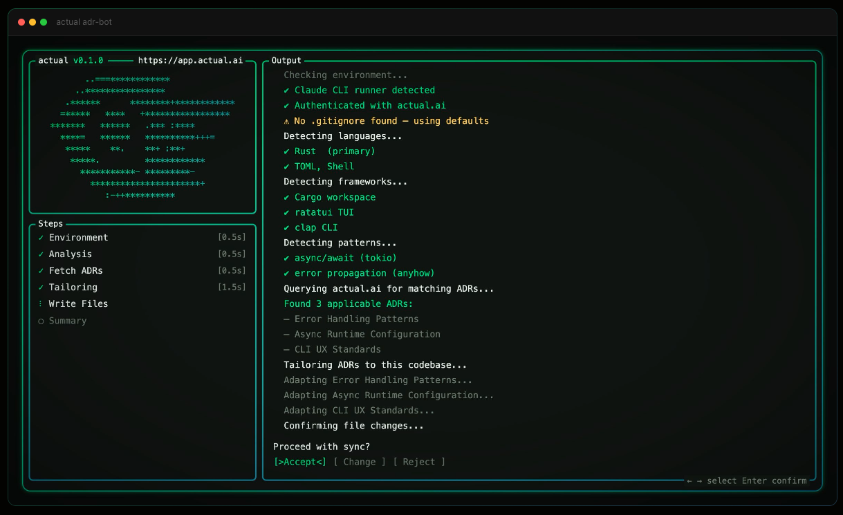Click the 'Found 3 applicable ADRs:' line
843x515 pixels.
pos(349,303)
